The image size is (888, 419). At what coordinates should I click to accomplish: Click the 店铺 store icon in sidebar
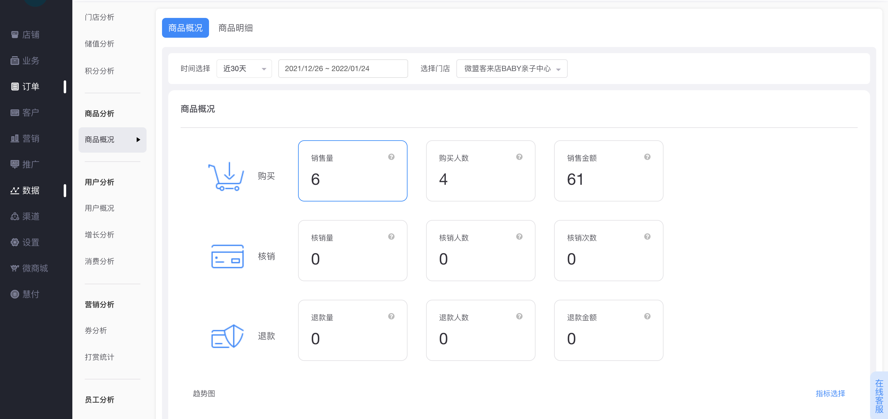click(15, 35)
